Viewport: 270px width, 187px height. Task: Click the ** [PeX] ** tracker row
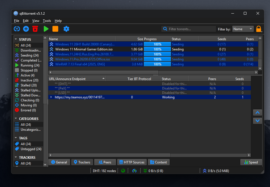pyautogui.click(x=149, y=88)
